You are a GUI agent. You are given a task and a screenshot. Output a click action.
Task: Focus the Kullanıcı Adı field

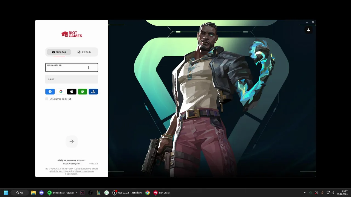click(x=72, y=68)
